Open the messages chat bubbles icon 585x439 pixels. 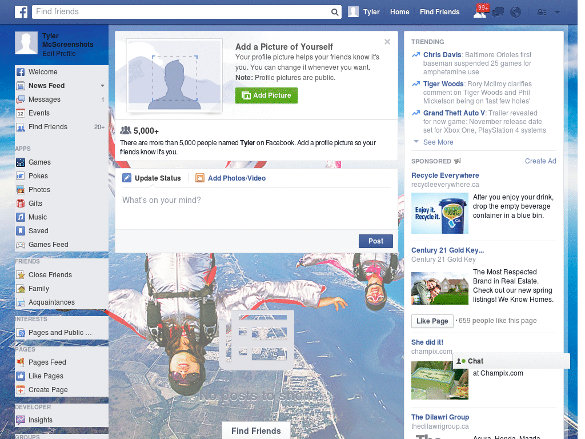click(x=498, y=13)
